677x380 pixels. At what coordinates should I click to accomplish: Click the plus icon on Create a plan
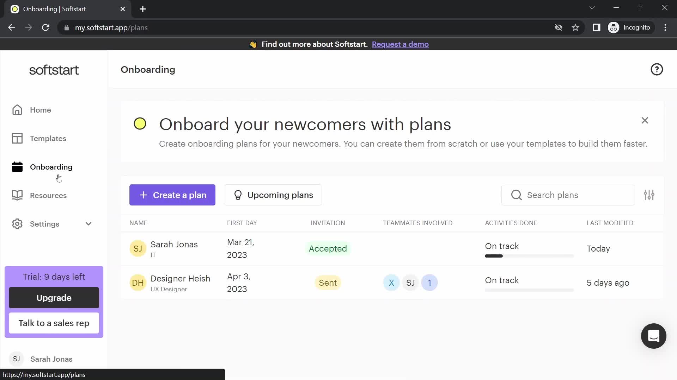(x=144, y=195)
